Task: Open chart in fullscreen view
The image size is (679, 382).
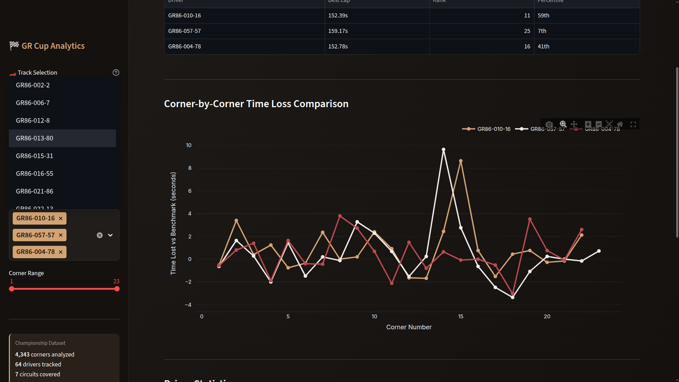Action: (633, 125)
